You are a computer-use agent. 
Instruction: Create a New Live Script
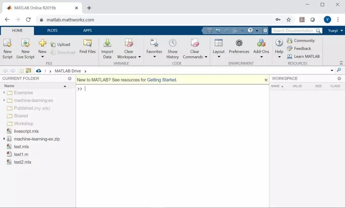coord(25,49)
